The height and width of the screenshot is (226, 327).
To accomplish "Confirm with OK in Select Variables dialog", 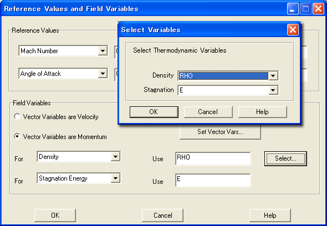I will [x=154, y=112].
